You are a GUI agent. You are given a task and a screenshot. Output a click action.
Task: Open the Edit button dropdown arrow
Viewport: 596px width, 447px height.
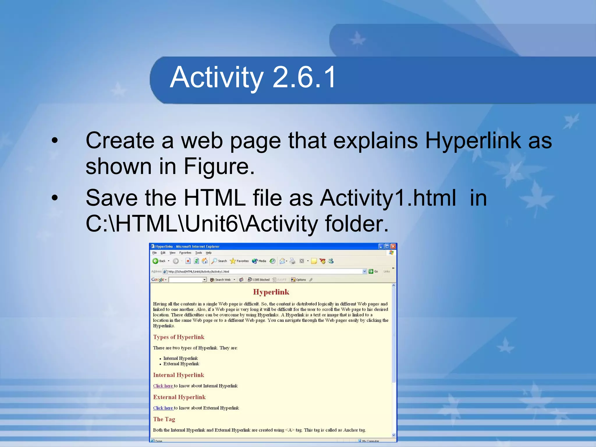pos(308,261)
